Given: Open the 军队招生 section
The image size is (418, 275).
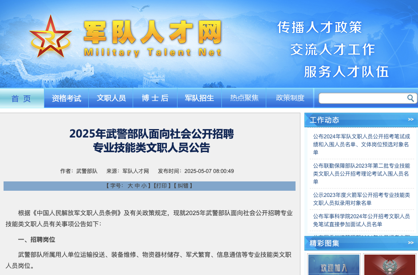Looking at the screenshot, I should pos(199,98).
